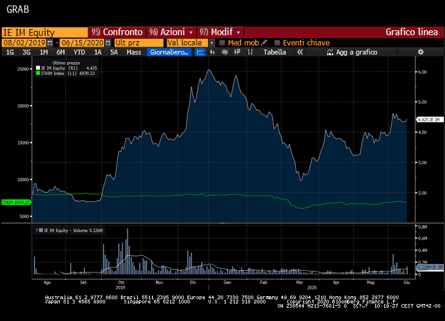Expand the Azioni menu arrow
Image resolution: width=445 pixels, height=321 pixels.
pos(191,32)
